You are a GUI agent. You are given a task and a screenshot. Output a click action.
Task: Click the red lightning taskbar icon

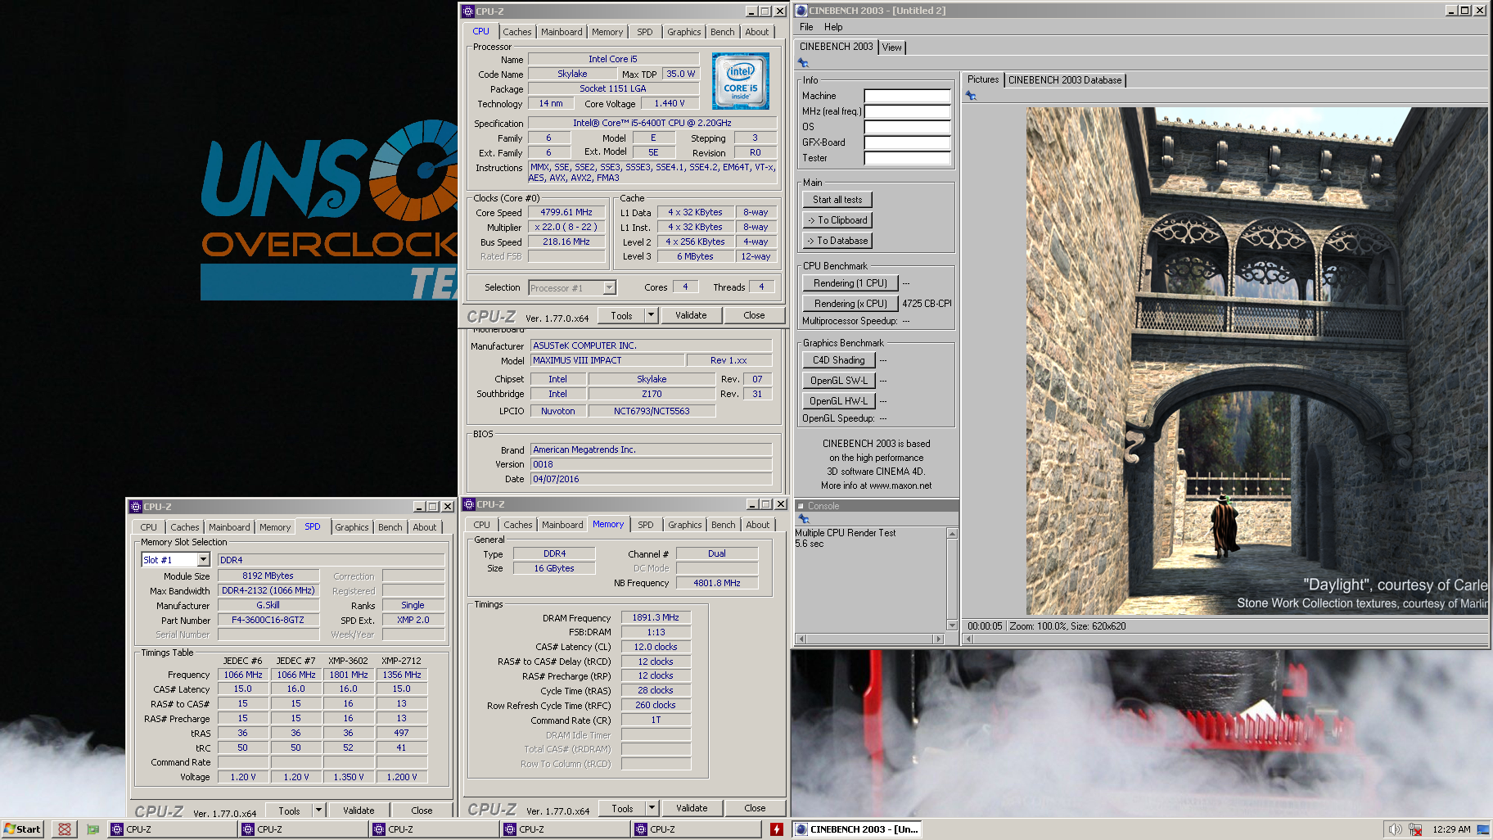pyautogui.click(x=776, y=829)
